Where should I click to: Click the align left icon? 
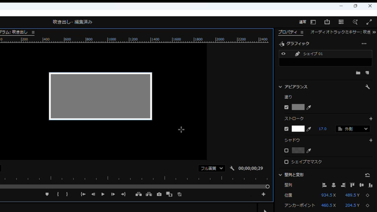pos(324,185)
